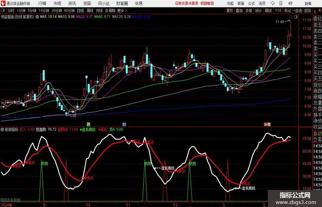The height and width of the screenshot is (207, 322).
Task: Open the 发现 menu
Action: click(x=87, y=3)
